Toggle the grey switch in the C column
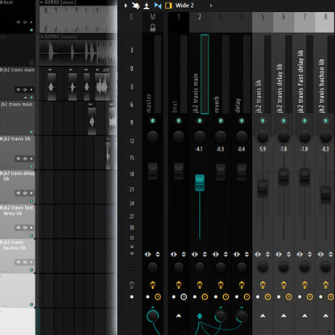The height and width of the screenshot is (335, 335). (132, 285)
